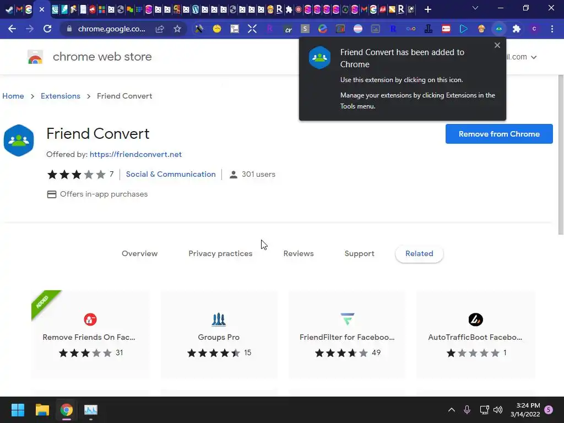Open the Chrome profile avatar C
This screenshot has height=423, width=564.
pyautogui.click(x=534, y=29)
